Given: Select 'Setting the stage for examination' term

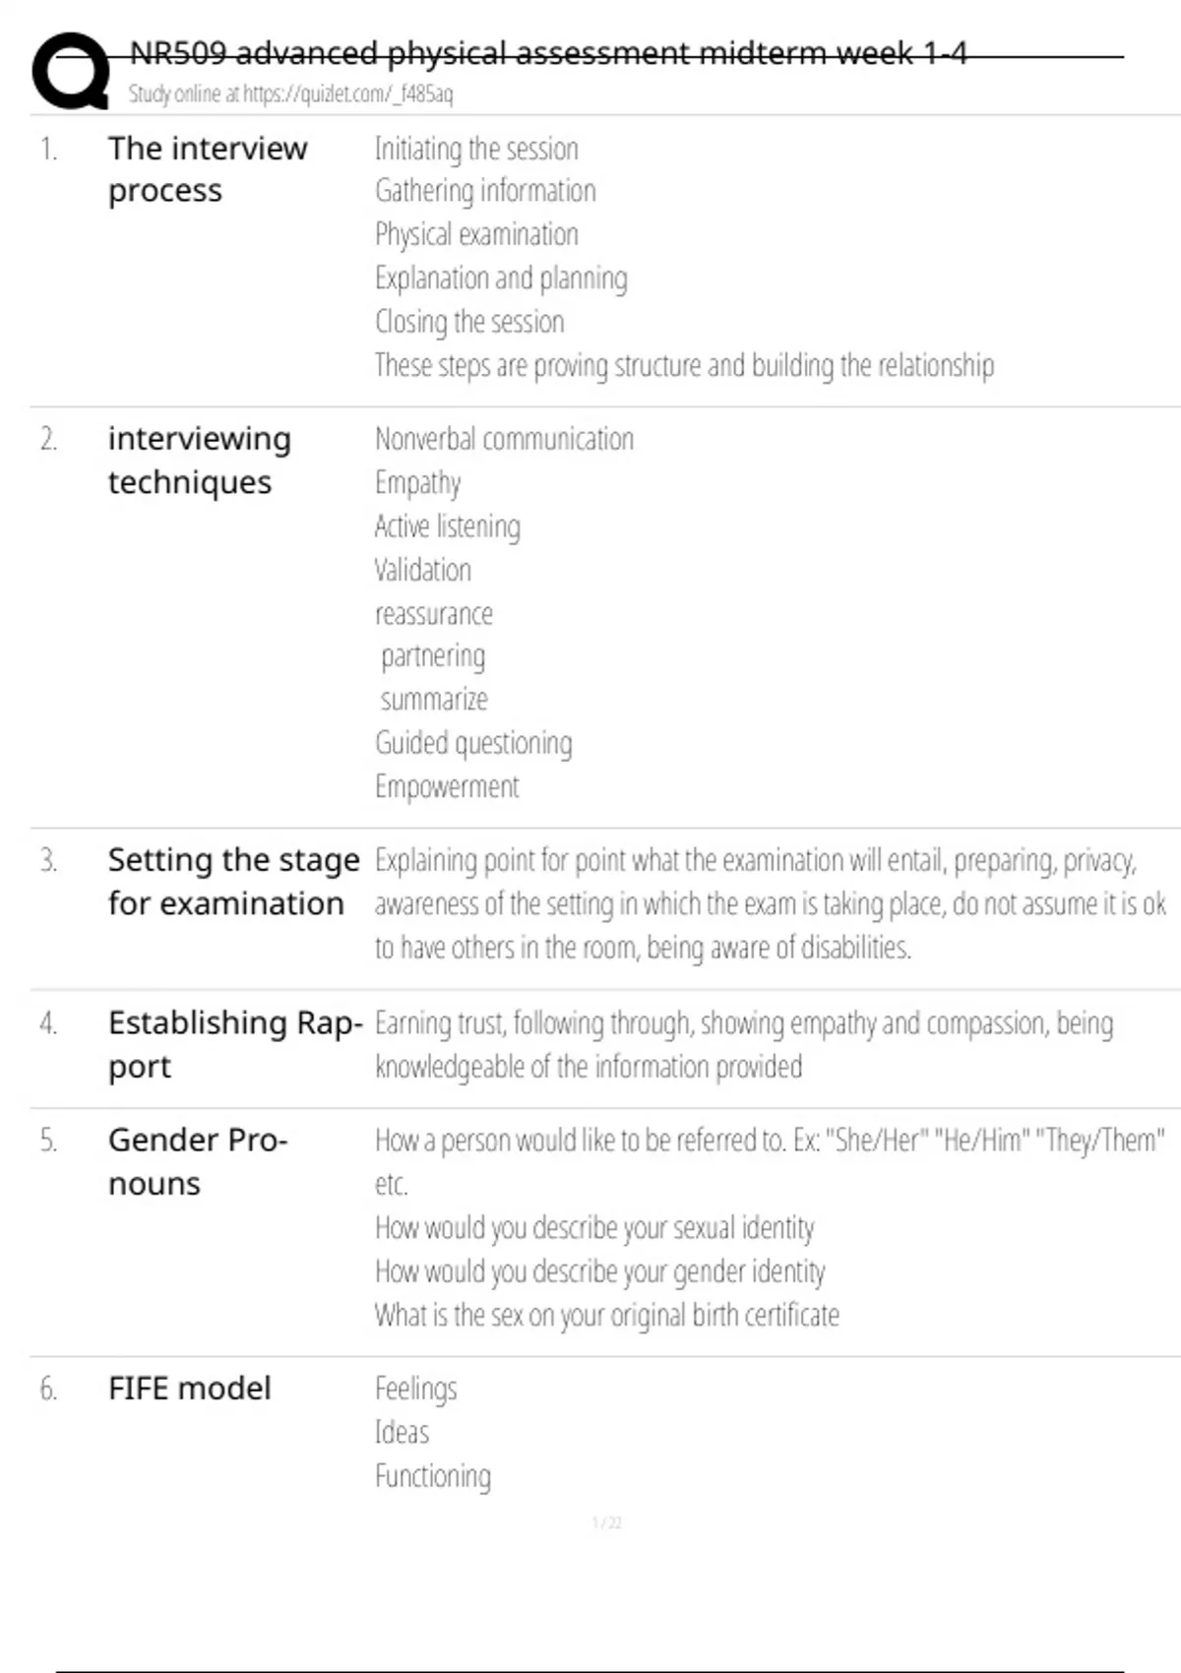Looking at the screenshot, I should tap(232, 881).
